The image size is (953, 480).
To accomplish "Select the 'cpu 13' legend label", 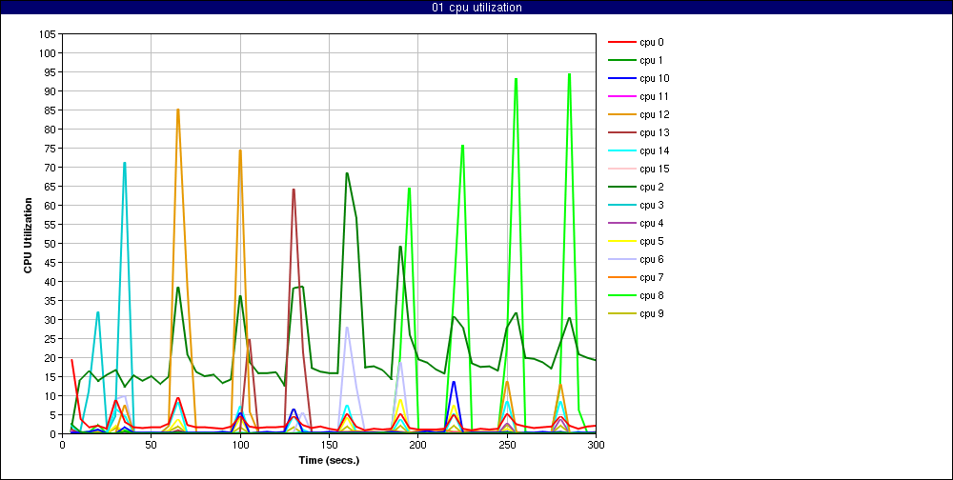I will coord(654,132).
